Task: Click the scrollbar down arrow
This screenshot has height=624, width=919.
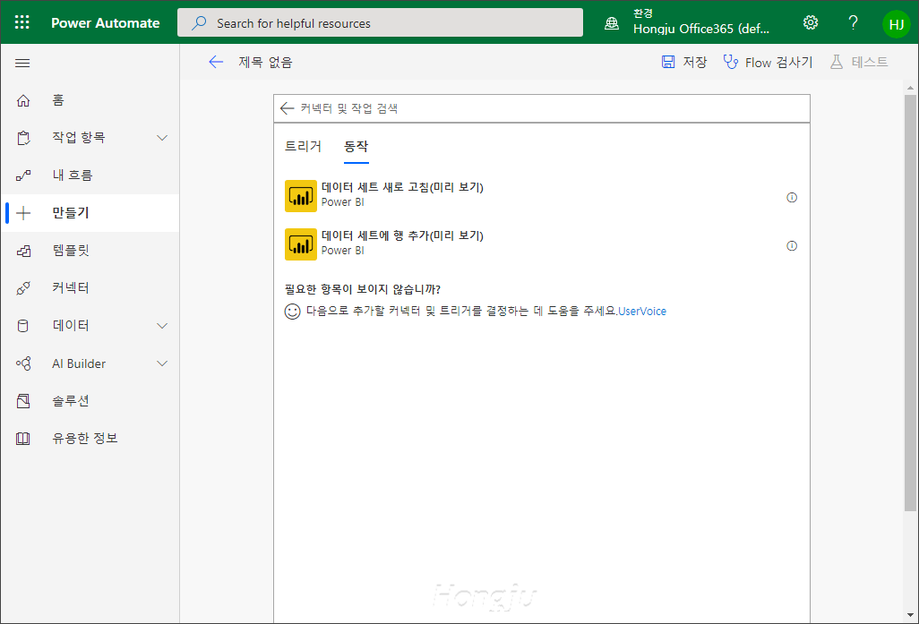Action: point(910,615)
